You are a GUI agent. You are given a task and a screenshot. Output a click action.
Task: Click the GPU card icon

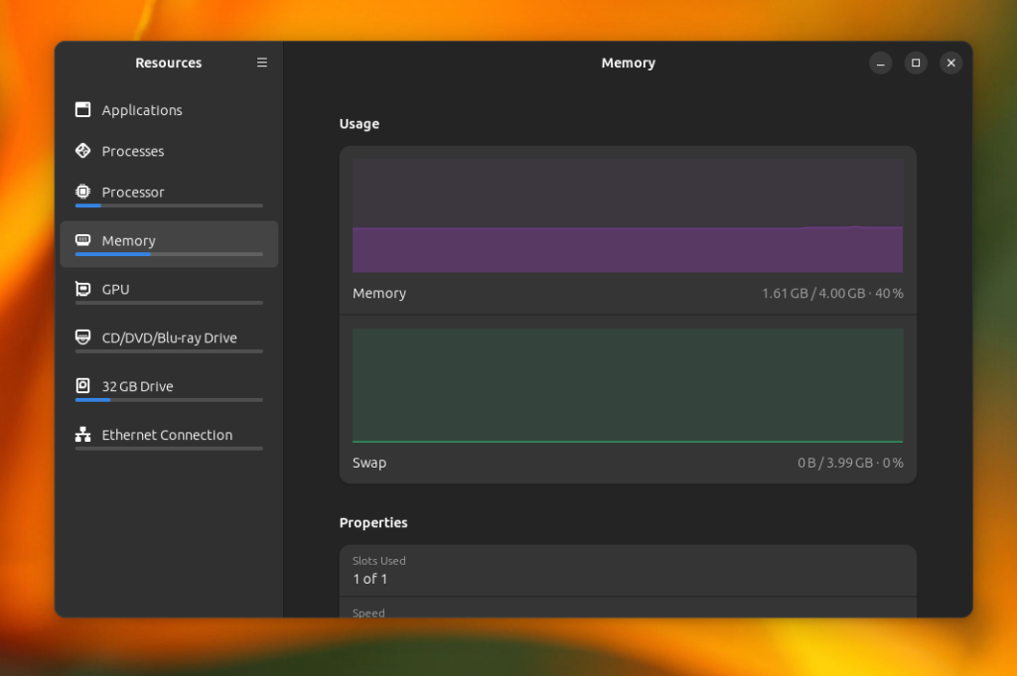[83, 289]
